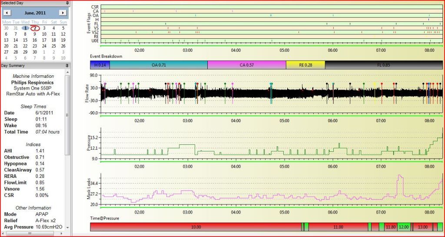Click the Relief A-Flex x2 value
Image resolution: width=445 pixels, height=237 pixels.
point(46,220)
